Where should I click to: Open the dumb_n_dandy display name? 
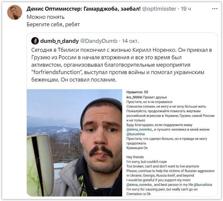pyautogui.click(x=59, y=41)
